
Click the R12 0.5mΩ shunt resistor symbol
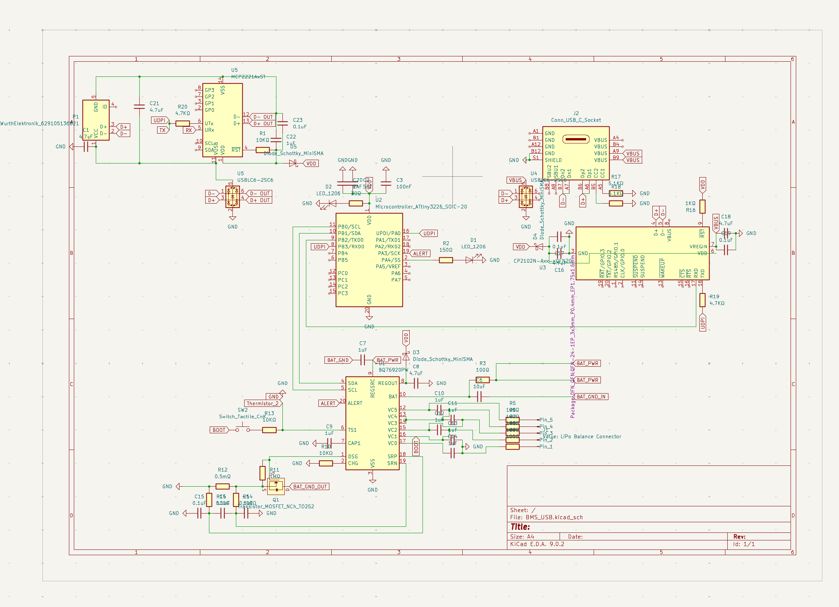pyautogui.click(x=223, y=486)
